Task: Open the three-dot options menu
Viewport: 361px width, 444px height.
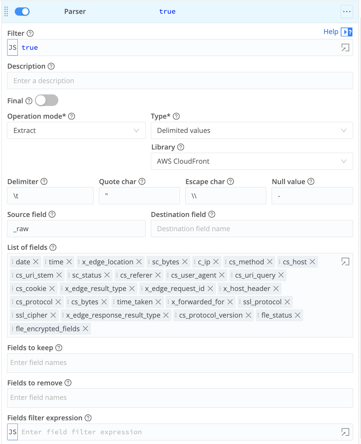Action: (x=346, y=11)
